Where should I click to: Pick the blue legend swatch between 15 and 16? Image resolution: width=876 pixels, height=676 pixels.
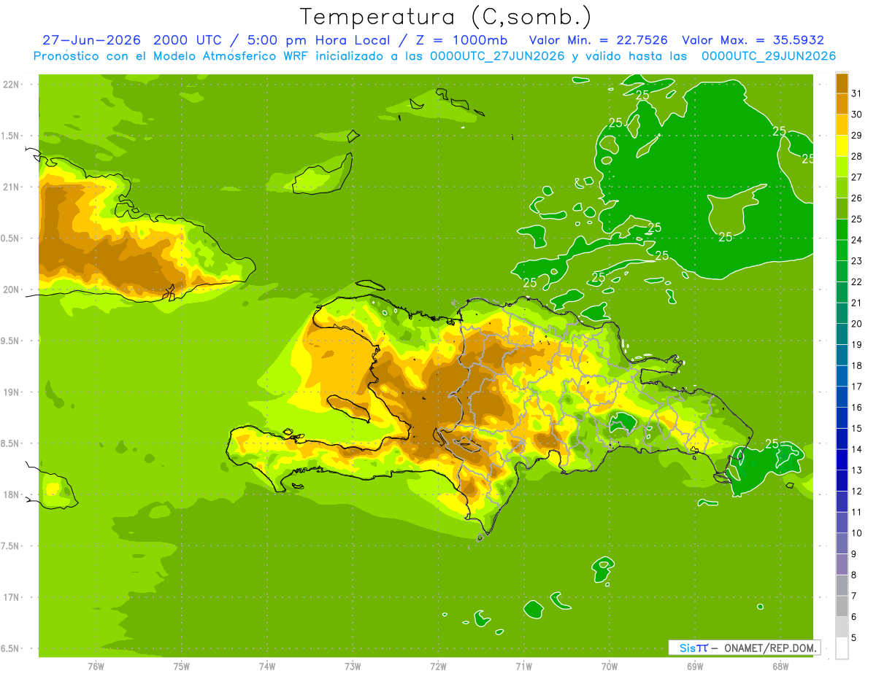click(x=842, y=418)
